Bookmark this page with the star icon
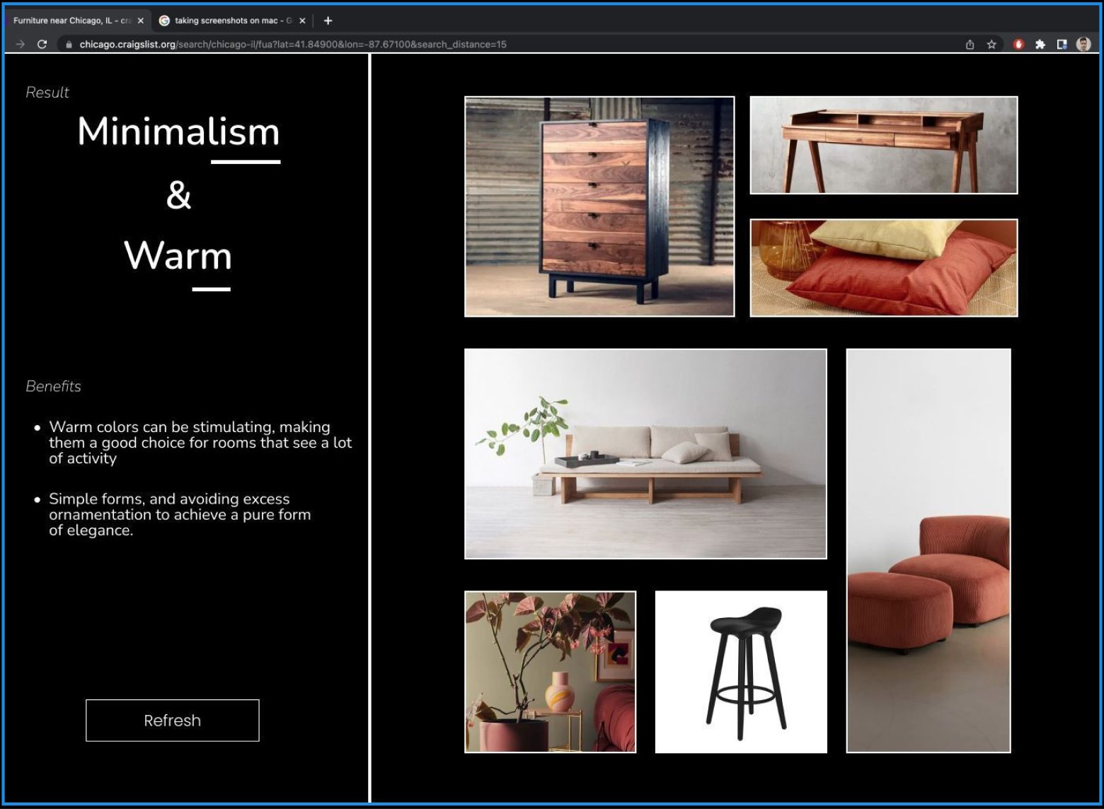Viewport: 1104px width, 809px height. [x=991, y=45]
